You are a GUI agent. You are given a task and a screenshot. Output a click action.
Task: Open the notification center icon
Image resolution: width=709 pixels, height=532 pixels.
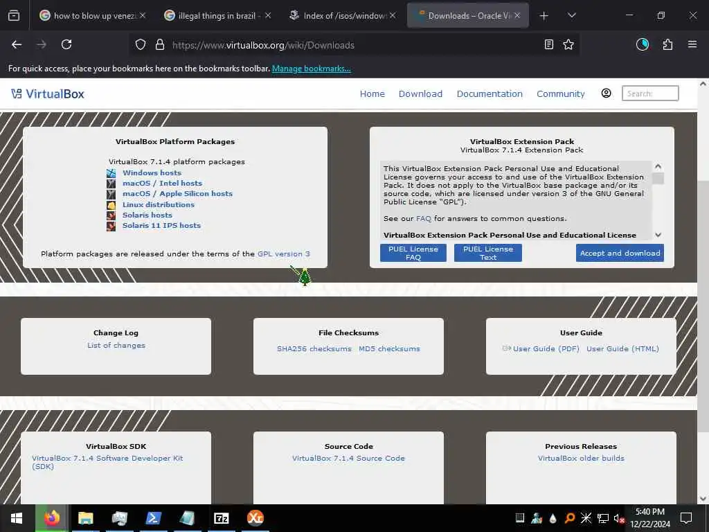(x=686, y=518)
